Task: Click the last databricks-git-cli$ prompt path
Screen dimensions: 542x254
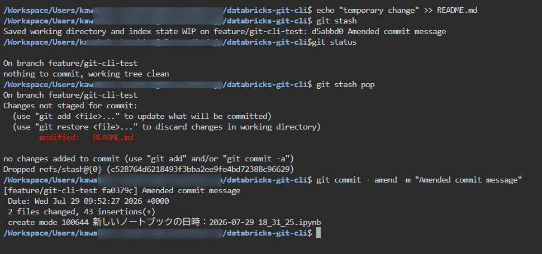Action: pyautogui.click(x=157, y=233)
